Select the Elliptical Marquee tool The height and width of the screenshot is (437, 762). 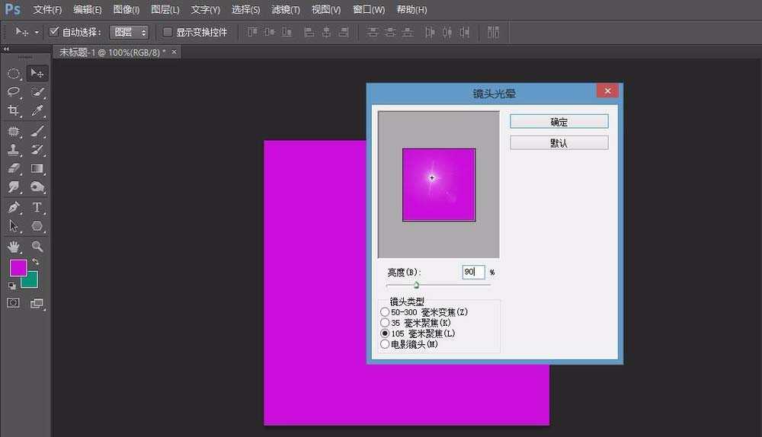14,74
